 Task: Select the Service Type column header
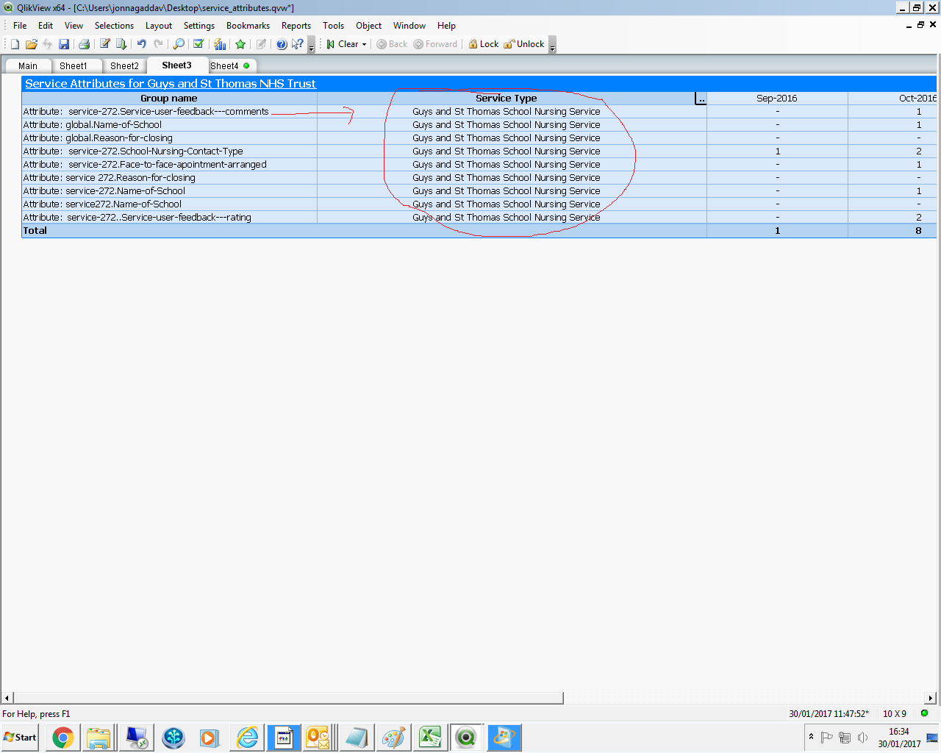[x=507, y=99]
